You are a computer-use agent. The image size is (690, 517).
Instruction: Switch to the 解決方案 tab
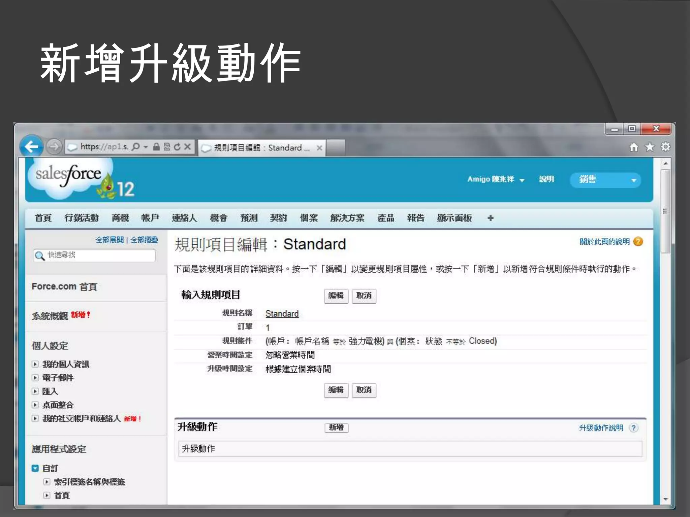[347, 218]
